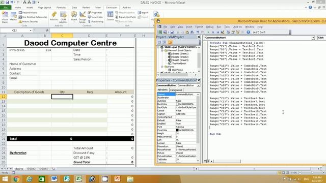The width and height of the screenshot is (326, 183).
Task: Select UserForm1 in the Project tree
Action: tap(176, 70)
